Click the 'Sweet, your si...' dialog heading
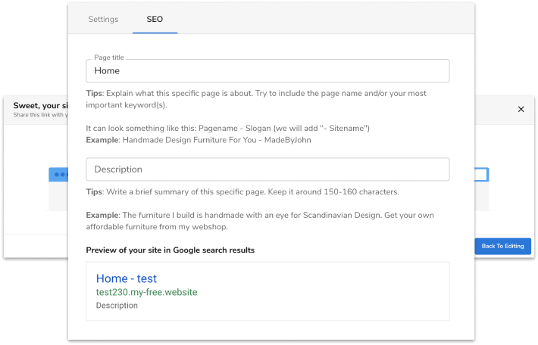538x345 pixels. [x=40, y=107]
